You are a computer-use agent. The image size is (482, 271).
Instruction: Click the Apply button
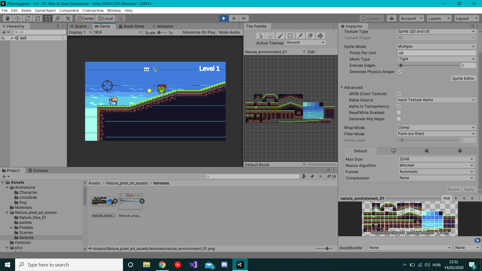469,189
